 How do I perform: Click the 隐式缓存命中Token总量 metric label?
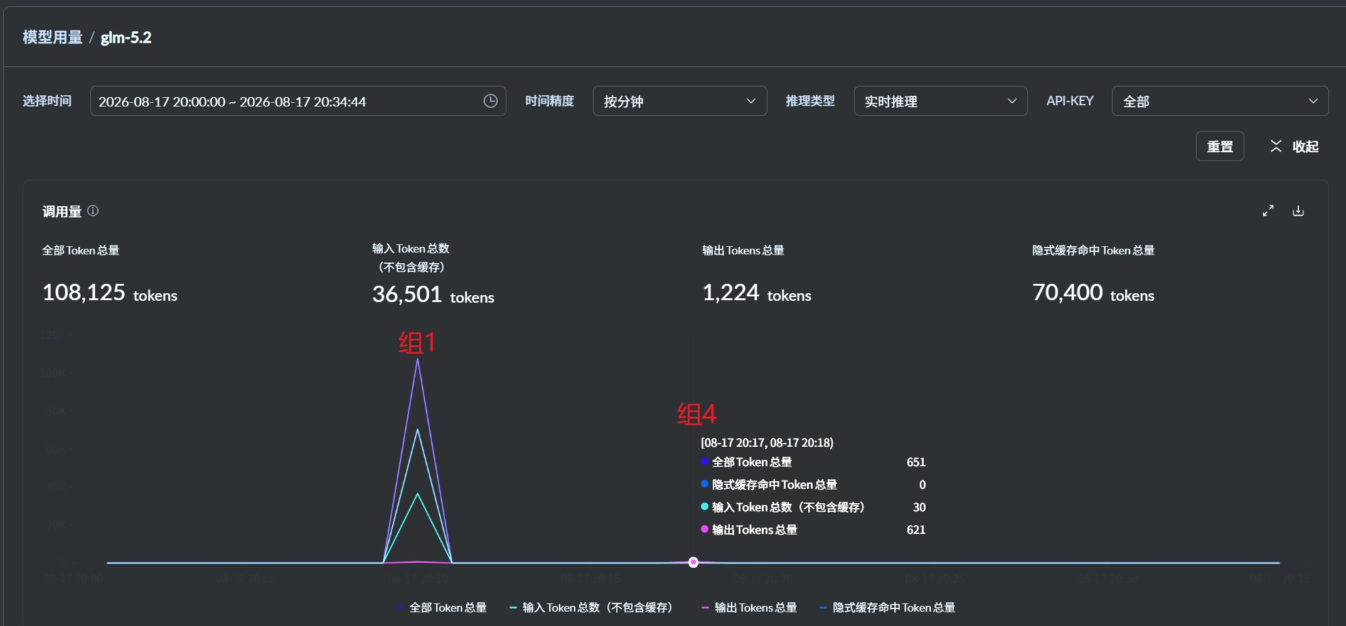[1093, 250]
